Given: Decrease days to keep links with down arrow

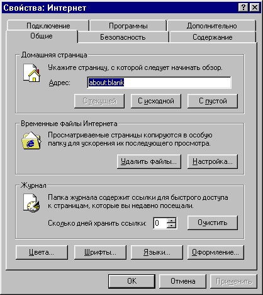Looking at the screenshot, I should coord(172,226).
